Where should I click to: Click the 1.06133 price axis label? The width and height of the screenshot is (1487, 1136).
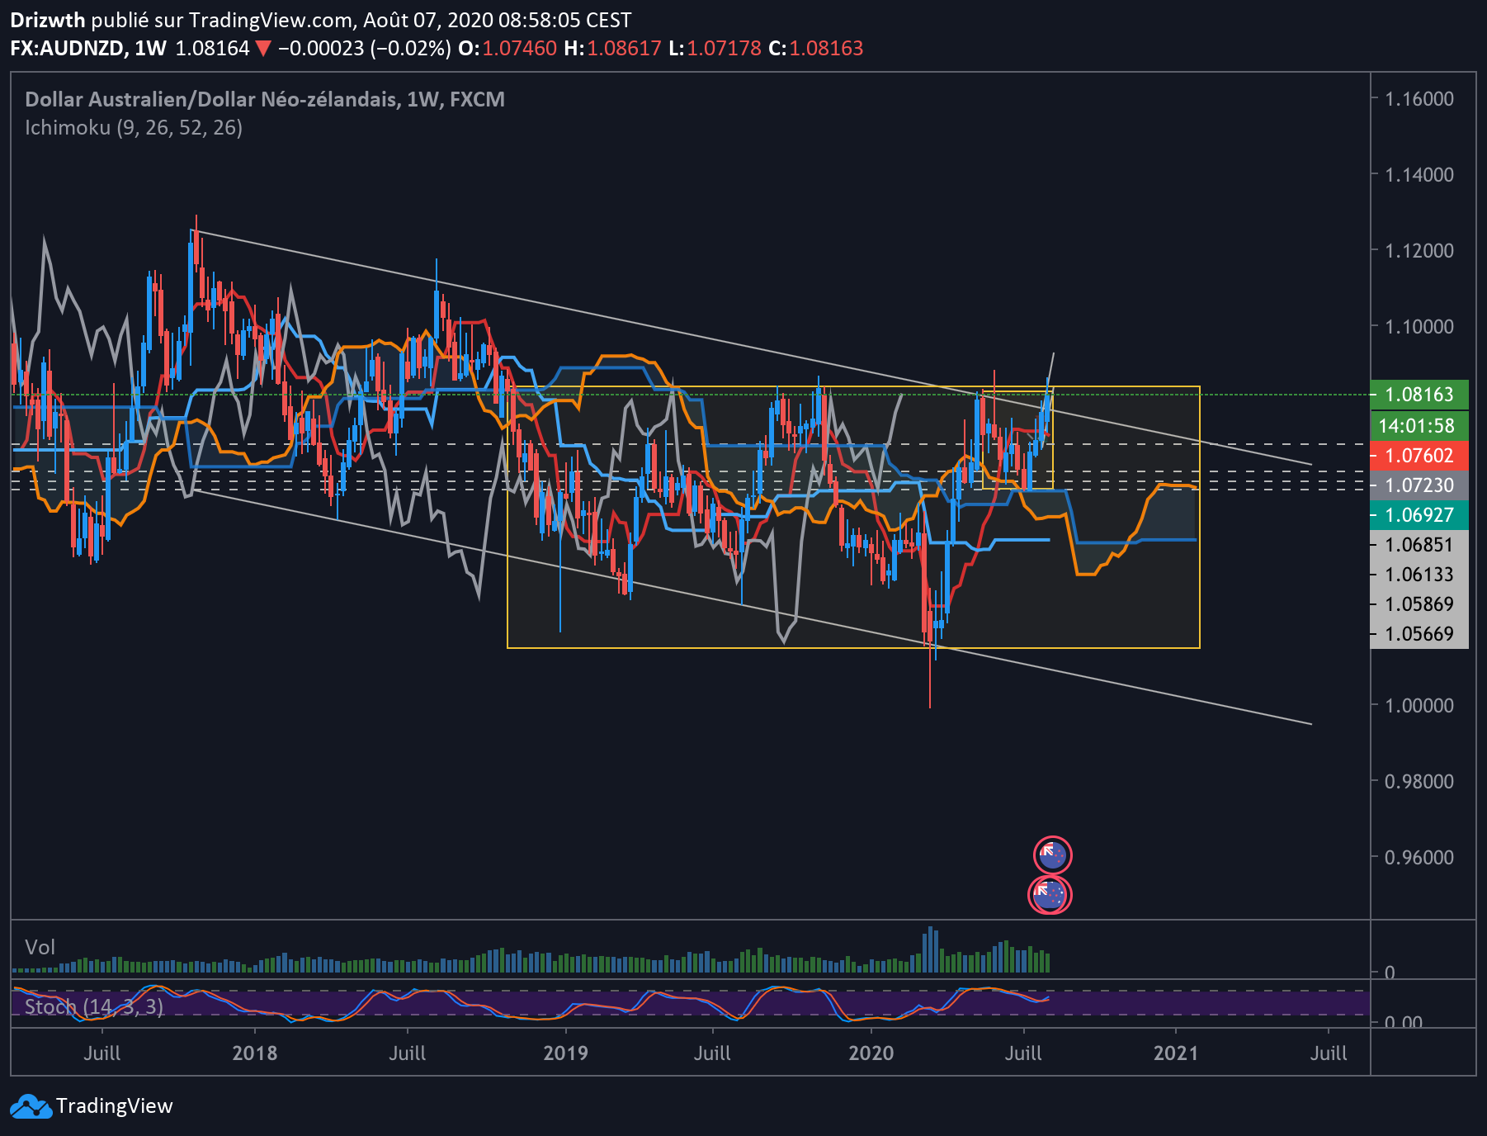(1419, 575)
